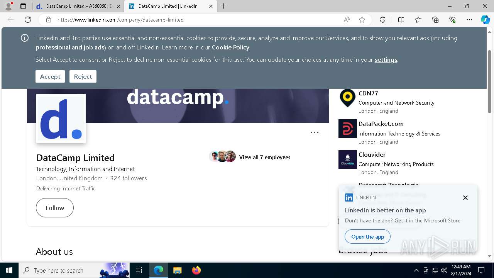Viewport: 494px width, 278px height.
Task: Accept the LinkedIn cookies
Action: tap(50, 76)
